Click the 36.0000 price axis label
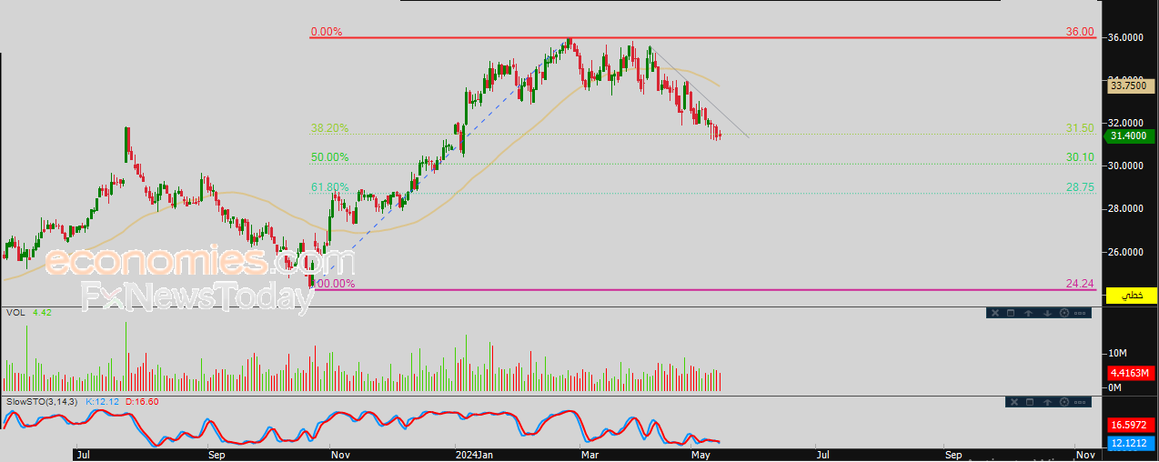Image resolution: width=1159 pixels, height=462 pixels. click(1124, 37)
